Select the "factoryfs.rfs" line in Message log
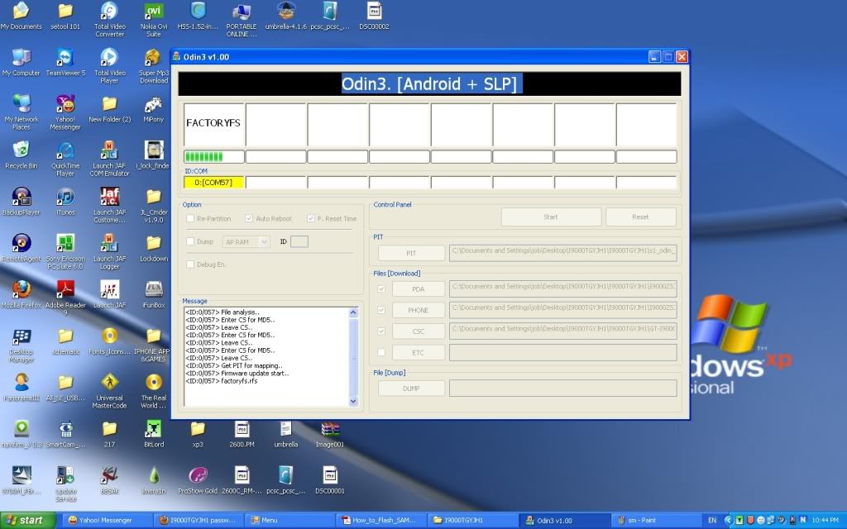Viewport: 847px width, 529px height. (222, 381)
